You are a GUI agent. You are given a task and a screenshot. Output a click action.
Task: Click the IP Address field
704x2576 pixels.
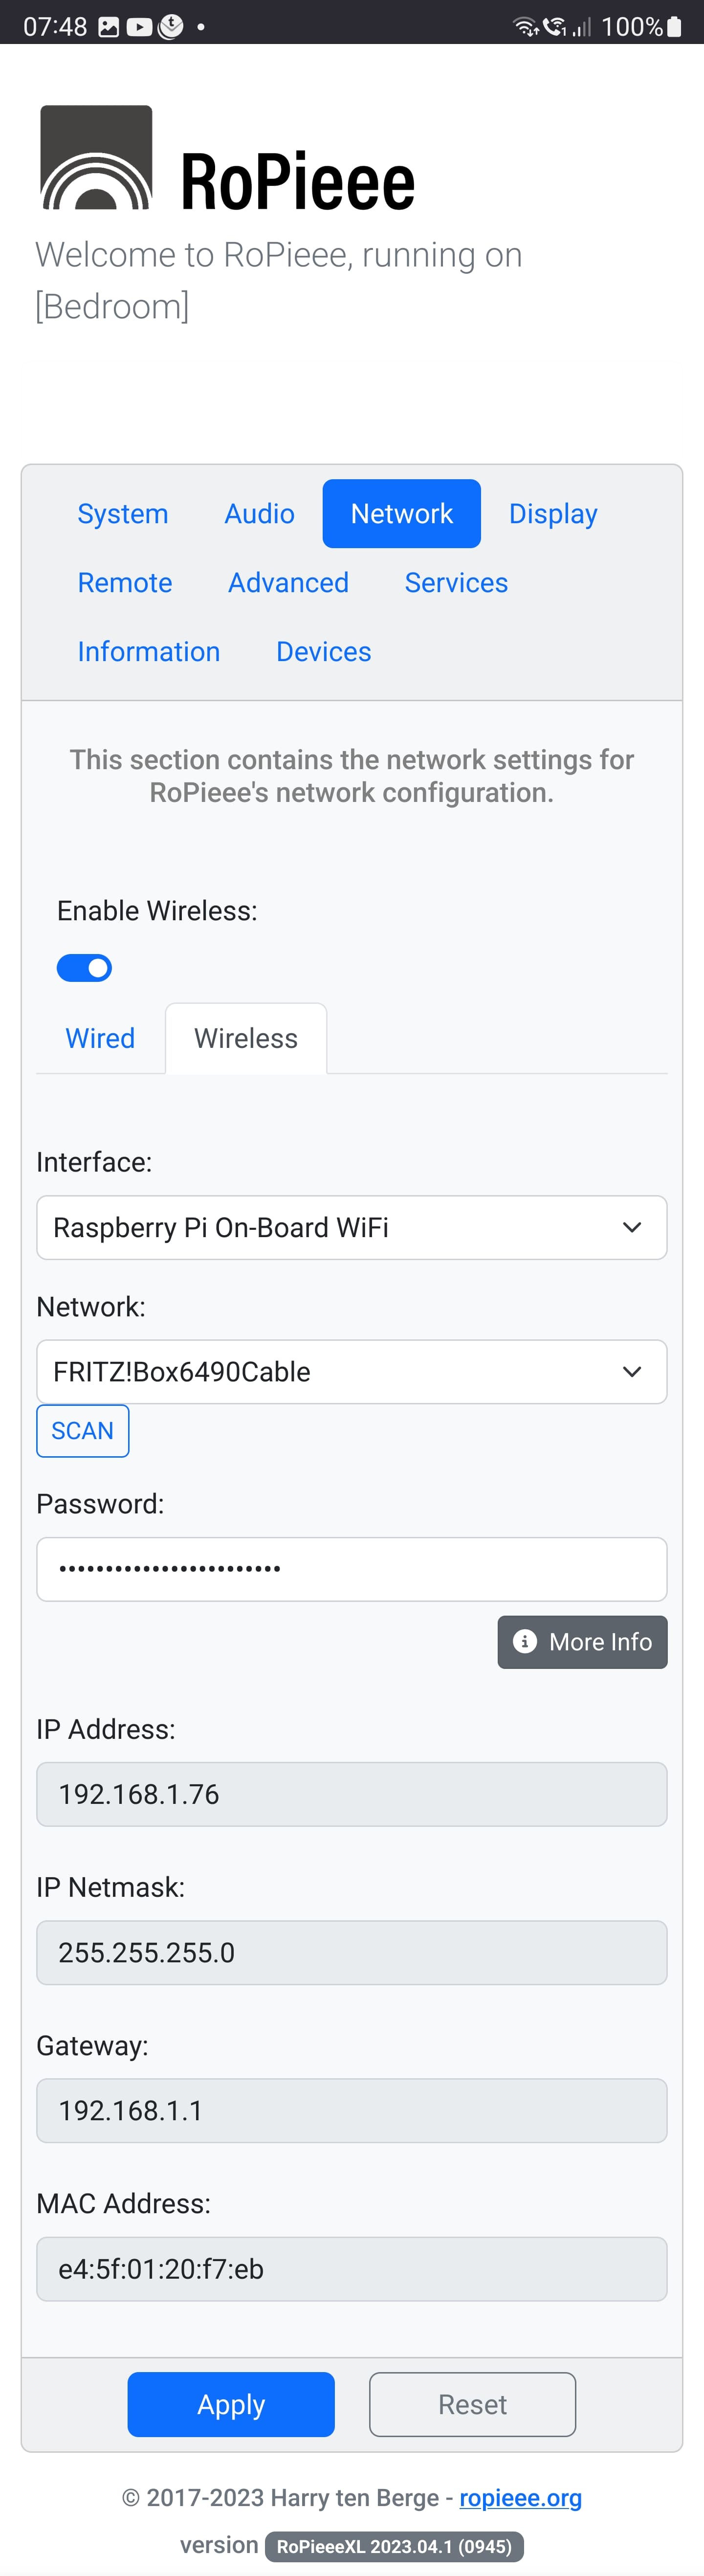[x=351, y=1794]
